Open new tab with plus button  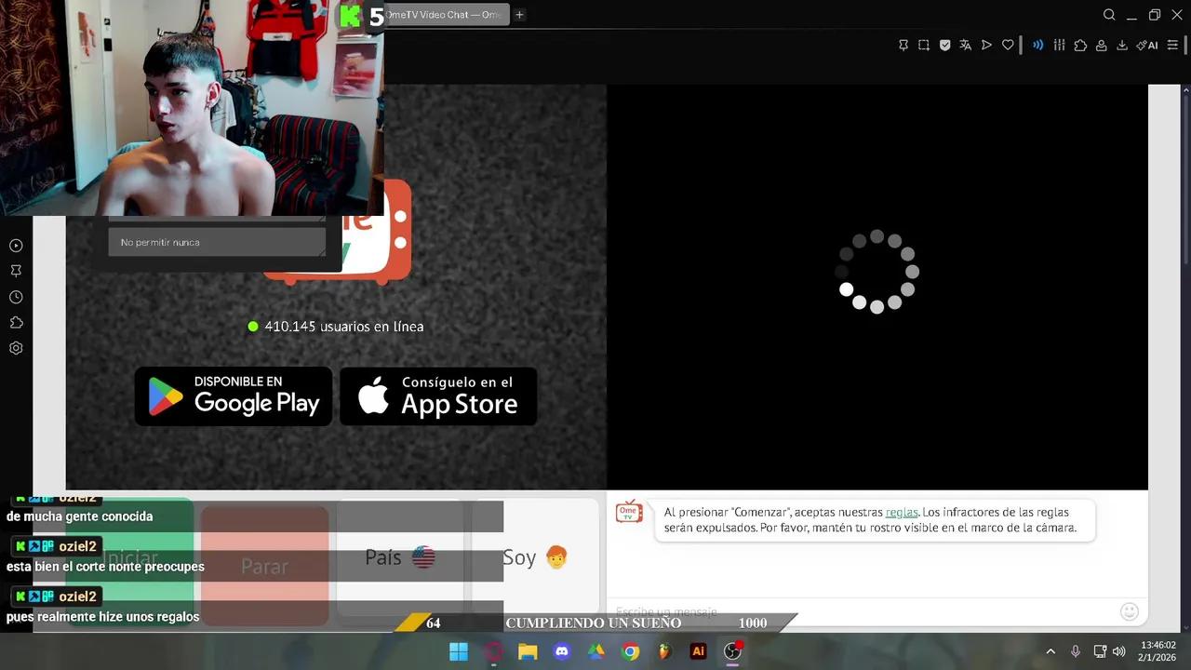519,15
